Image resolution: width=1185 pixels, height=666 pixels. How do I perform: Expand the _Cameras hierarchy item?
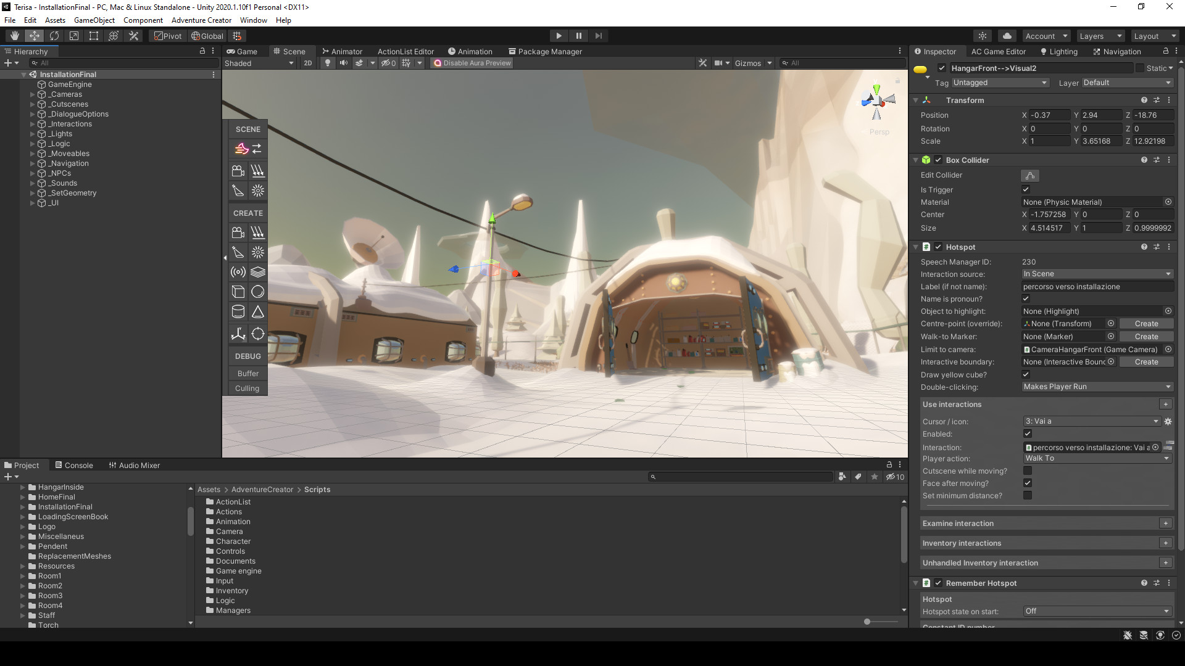(32, 94)
